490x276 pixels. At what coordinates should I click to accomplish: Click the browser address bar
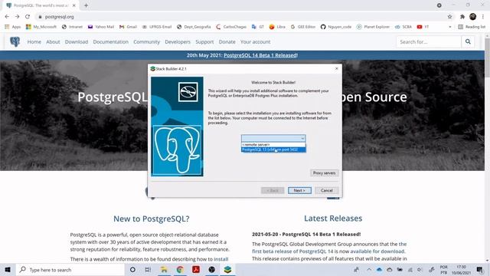240,17
